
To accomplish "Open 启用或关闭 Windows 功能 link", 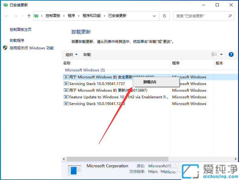I will tap(31, 48).
